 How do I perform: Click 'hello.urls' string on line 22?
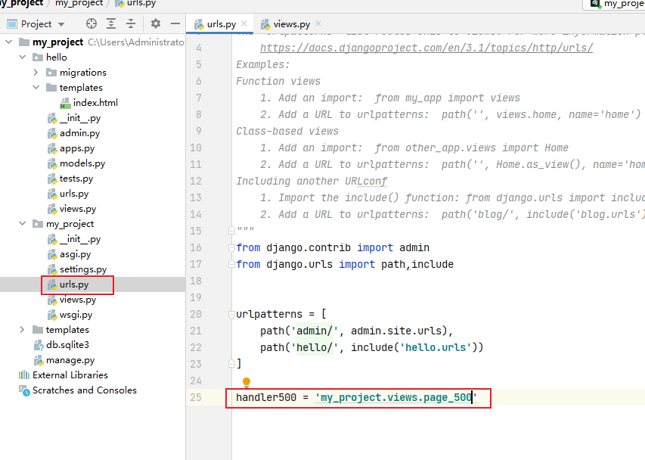click(x=436, y=348)
